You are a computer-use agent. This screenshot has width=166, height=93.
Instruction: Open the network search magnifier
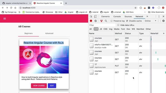106,21
